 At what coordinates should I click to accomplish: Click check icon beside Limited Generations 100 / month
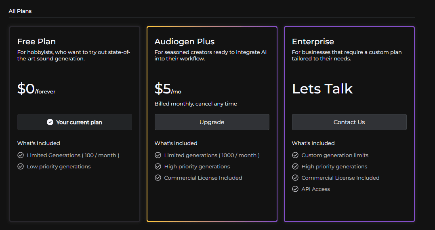pos(21,155)
